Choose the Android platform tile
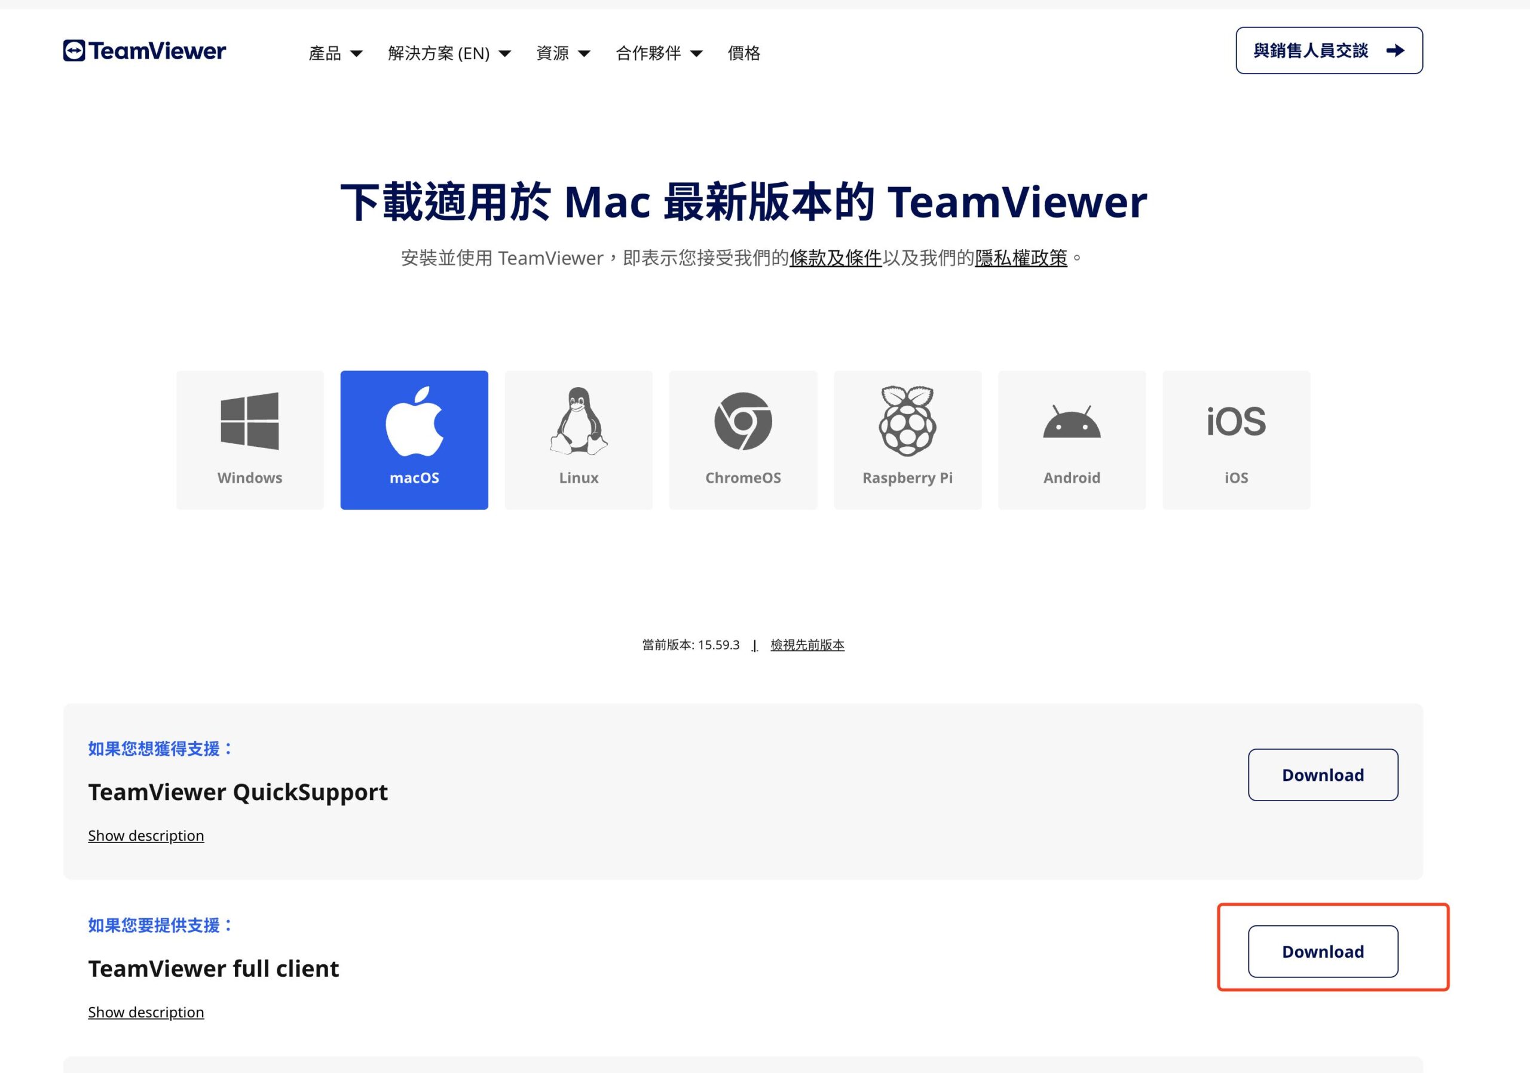1530x1073 pixels. (1072, 440)
